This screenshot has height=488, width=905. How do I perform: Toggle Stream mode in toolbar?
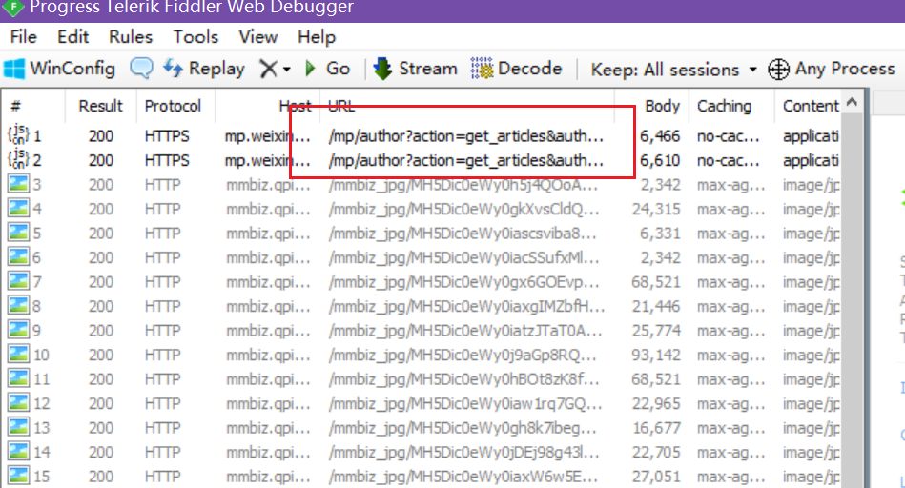tap(416, 69)
